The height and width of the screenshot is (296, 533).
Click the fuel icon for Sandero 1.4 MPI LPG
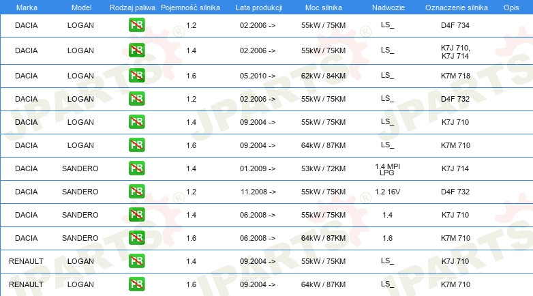click(x=136, y=168)
